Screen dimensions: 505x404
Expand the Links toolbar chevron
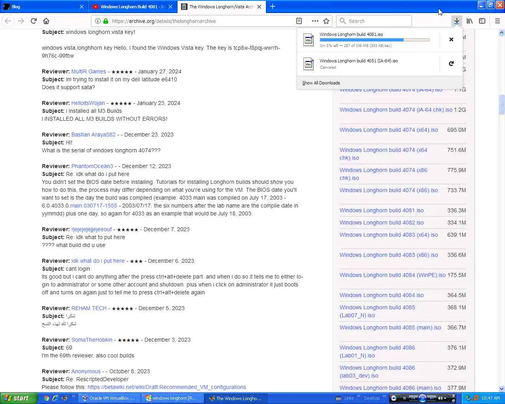[x=359, y=396]
